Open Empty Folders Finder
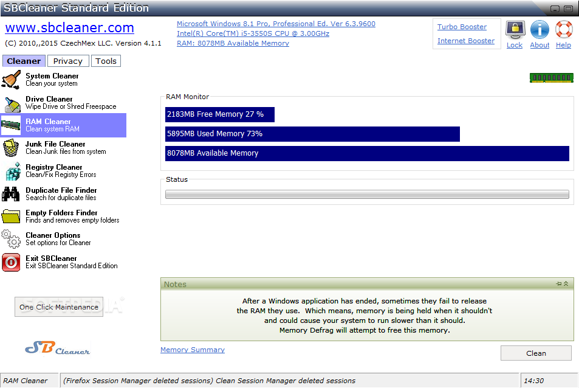The image size is (579, 388). pyautogui.click(x=64, y=216)
